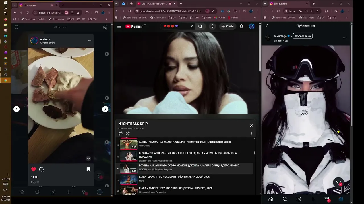Screen dimensions: 364x204
Task: Select the (1) Instagram tab in the right browser window
Action: pos(289,4)
